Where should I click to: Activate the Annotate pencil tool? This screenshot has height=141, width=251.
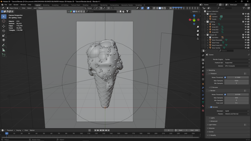[4, 45]
